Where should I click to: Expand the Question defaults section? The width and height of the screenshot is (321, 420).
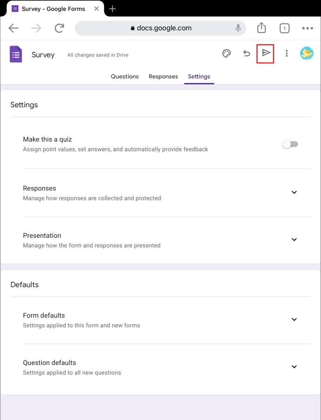[x=294, y=366]
